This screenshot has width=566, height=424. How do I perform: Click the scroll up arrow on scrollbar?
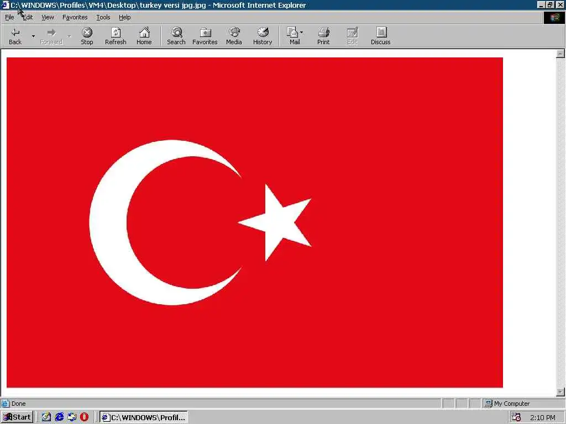(560, 54)
